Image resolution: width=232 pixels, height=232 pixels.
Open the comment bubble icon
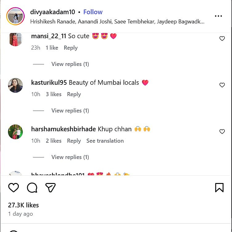[32, 187]
